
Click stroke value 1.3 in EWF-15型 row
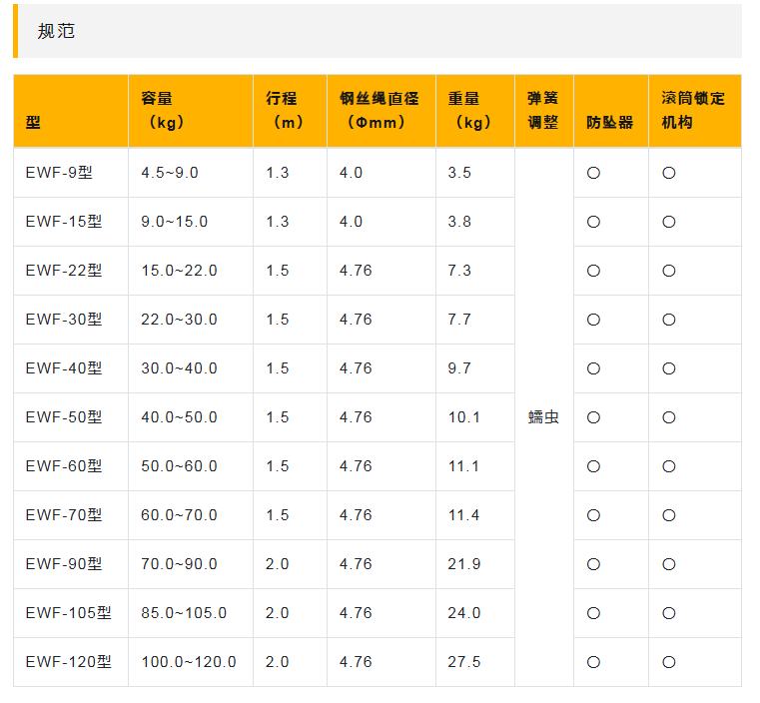coord(278,222)
